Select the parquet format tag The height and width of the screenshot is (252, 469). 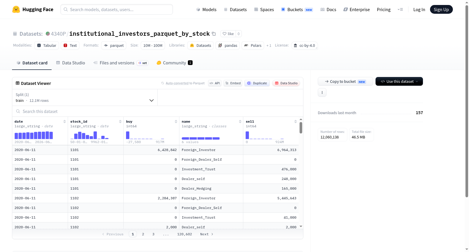point(114,45)
